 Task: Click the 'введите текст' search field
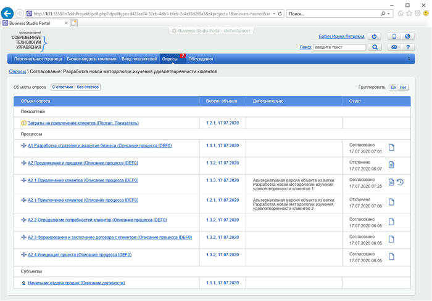click(339, 47)
